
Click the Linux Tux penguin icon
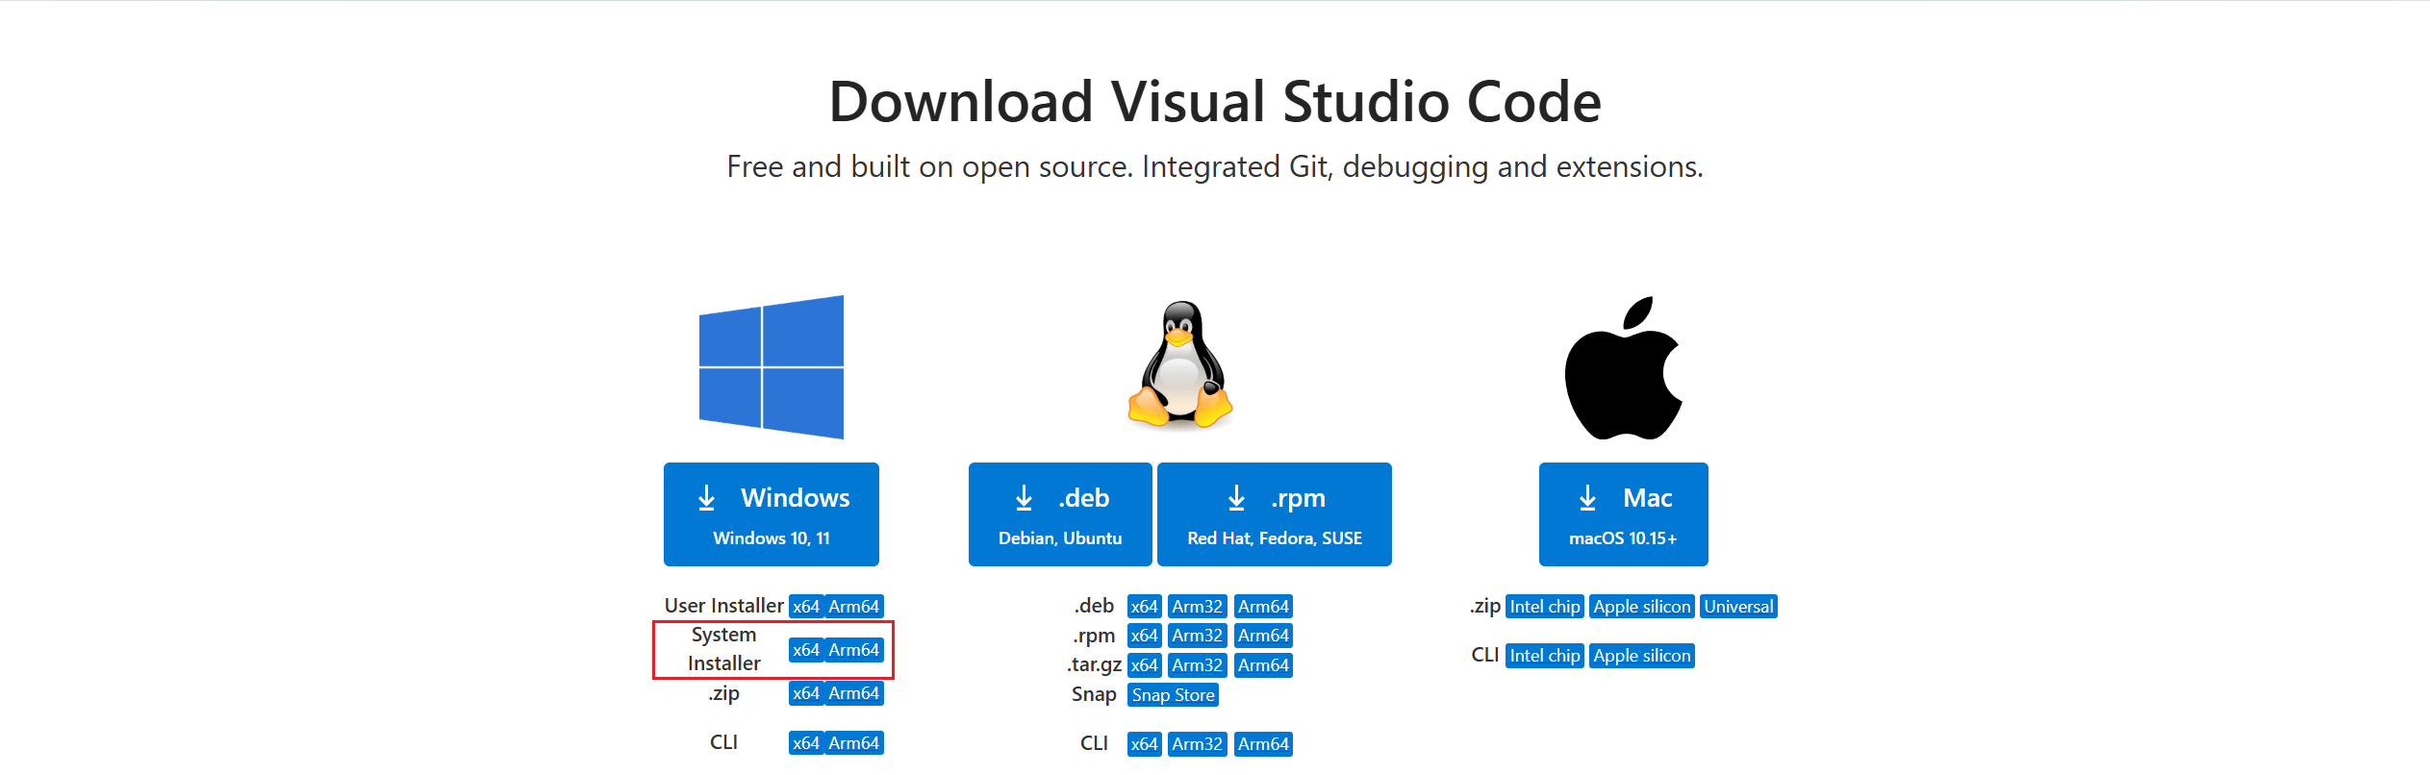pyautogui.click(x=1180, y=363)
